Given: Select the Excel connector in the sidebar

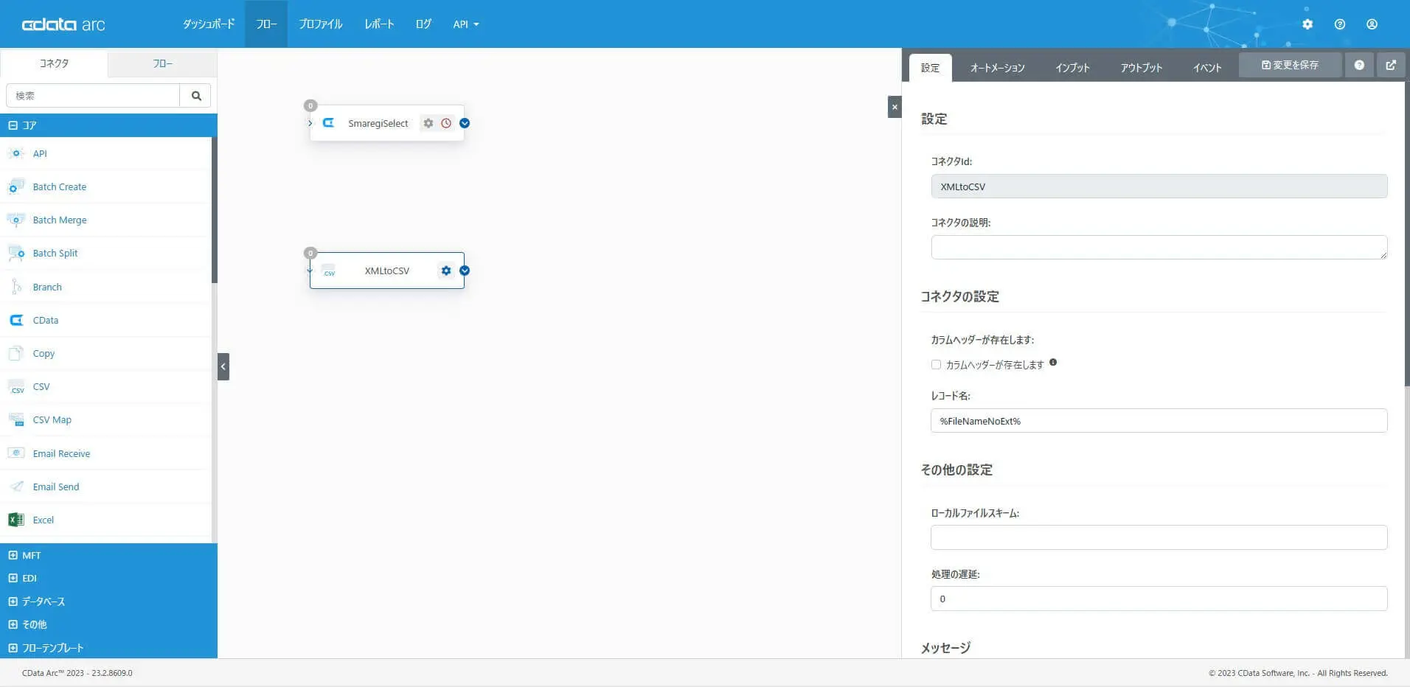Looking at the screenshot, I should [x=44, y=520].
